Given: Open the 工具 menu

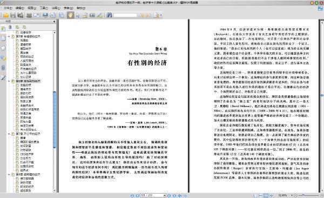Looking at the screenshot, I should pos(44,8).
